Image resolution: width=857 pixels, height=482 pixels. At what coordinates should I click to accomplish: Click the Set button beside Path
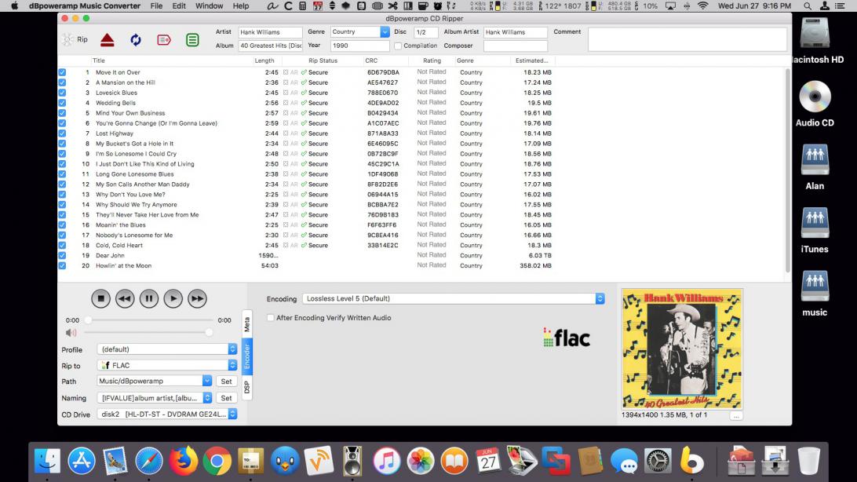(226, 382)
